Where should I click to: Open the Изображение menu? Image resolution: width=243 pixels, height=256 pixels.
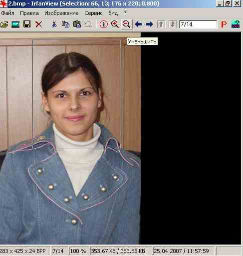pyautogui.click(x=61, y=13)
